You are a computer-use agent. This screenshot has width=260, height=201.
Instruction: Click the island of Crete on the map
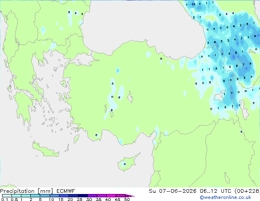tap(46, 150)
